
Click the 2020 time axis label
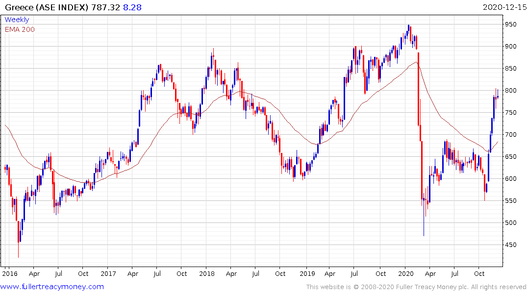406,273
